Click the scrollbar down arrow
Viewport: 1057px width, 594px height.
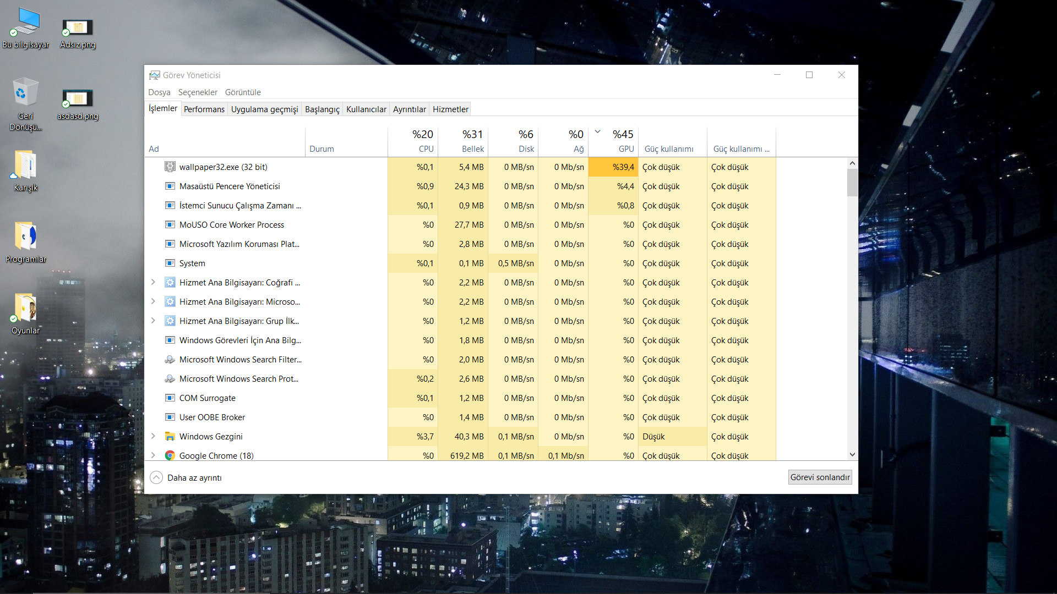[x=852, y=454]
